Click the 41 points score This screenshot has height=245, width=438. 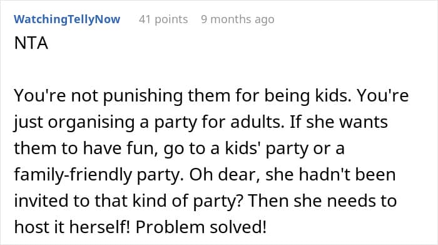pyautogui.click(x=163, y=19)
